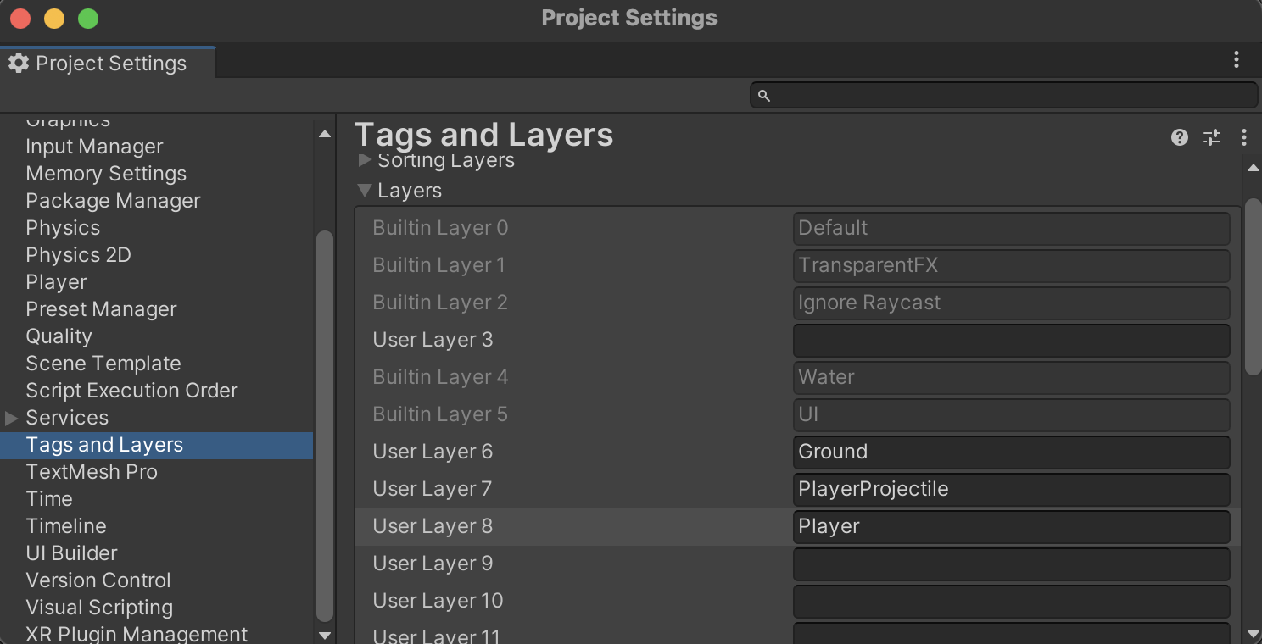This screenshot has width=1262, height=644.
Task: Open the Project Settings window options menu
Action: tap(1237, 59)
